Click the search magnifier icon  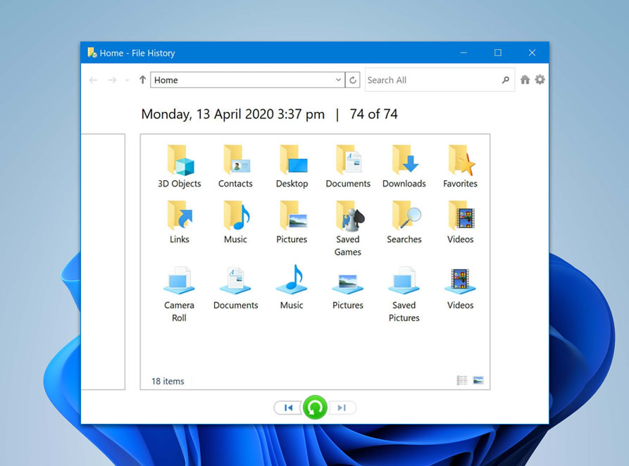(x=506, y=80)
